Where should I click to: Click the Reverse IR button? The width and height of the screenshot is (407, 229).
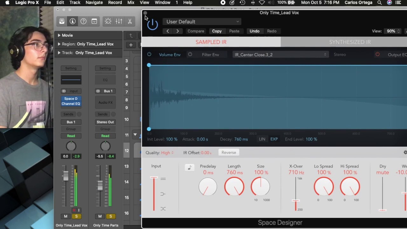tap(229, 152)
